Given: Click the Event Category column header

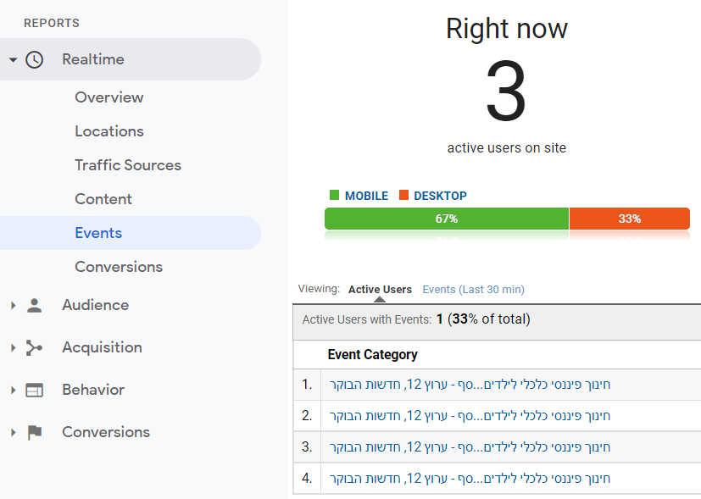Looking at the screenshot, I should tap(372, 355).
